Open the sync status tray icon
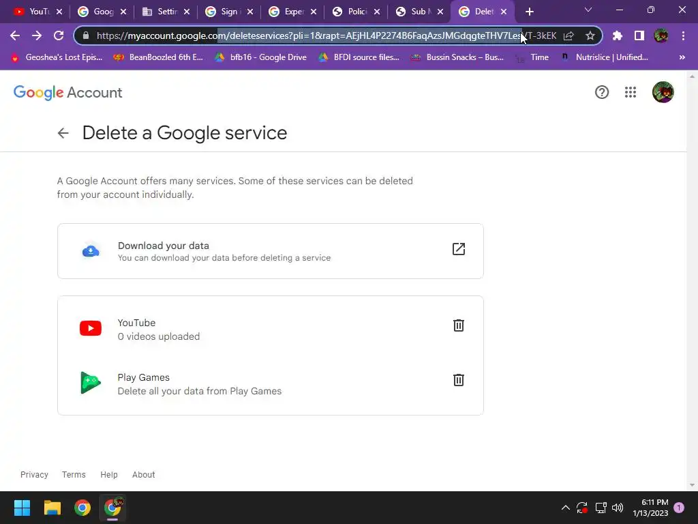The width and height of the screenshot is (698, 524). click(582, 508)
